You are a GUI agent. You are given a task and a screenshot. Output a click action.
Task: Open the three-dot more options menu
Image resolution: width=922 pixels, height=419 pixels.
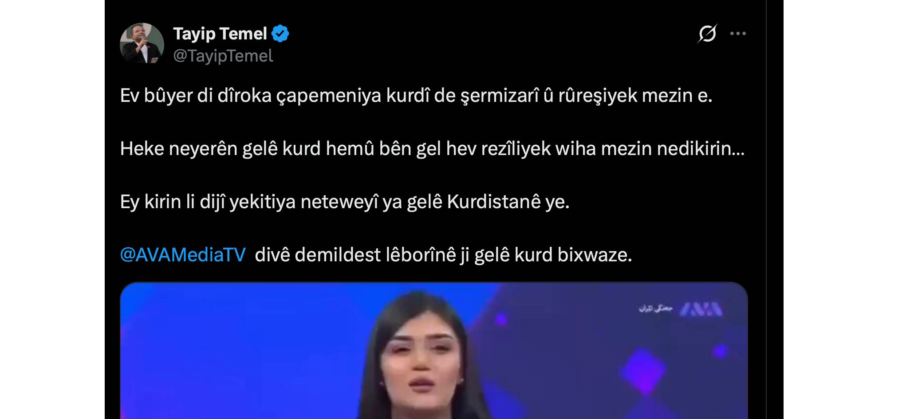738,34
